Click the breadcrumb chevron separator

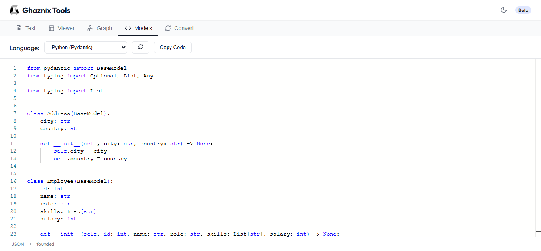30,244
